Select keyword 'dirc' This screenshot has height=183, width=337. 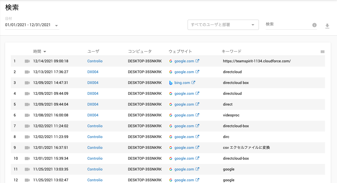pyautogui.click(x=226, y=137)
